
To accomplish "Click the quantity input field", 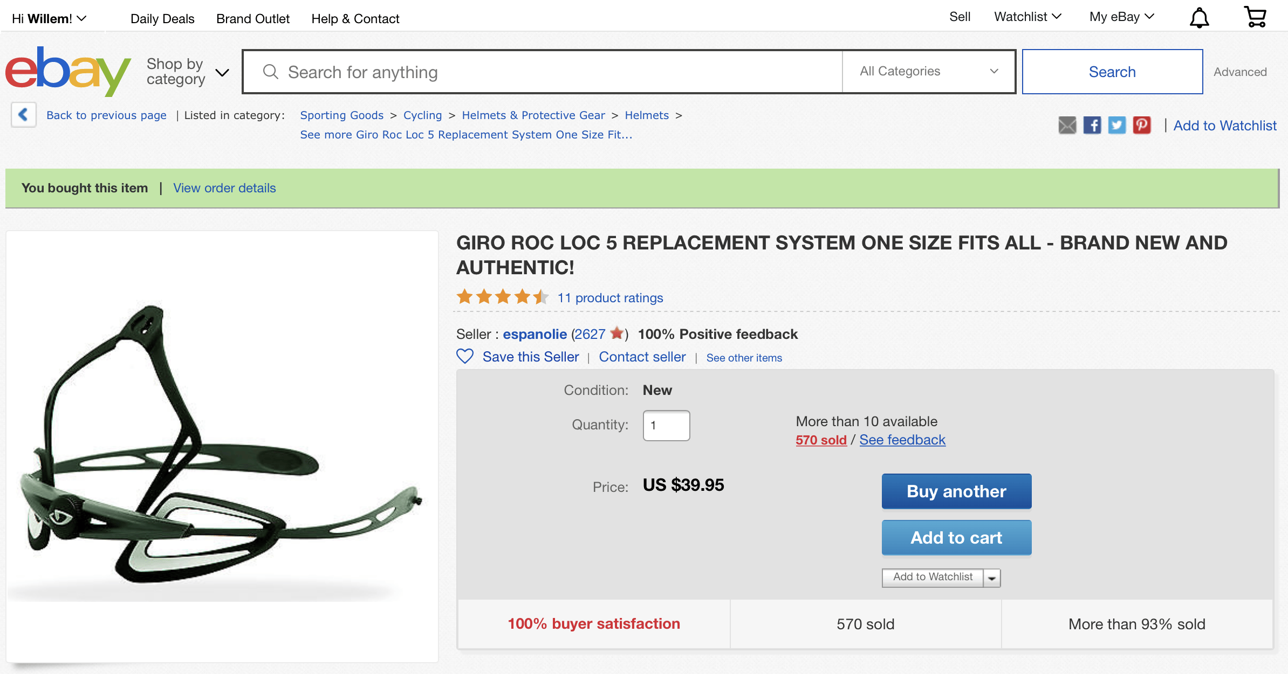I will click(666, 426).
